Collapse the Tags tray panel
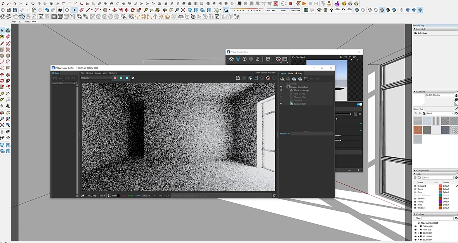Image resolution: width=458 pixels, height=243 pixels. [x=415, y=174]
